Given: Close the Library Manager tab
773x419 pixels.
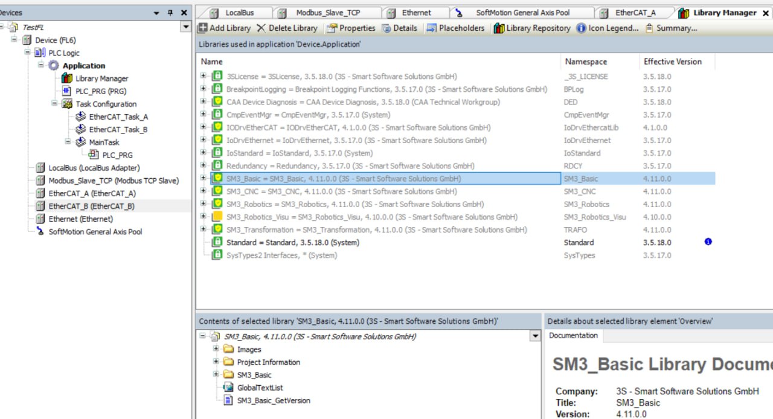Looking at the screenshot, I should [766, 13].
